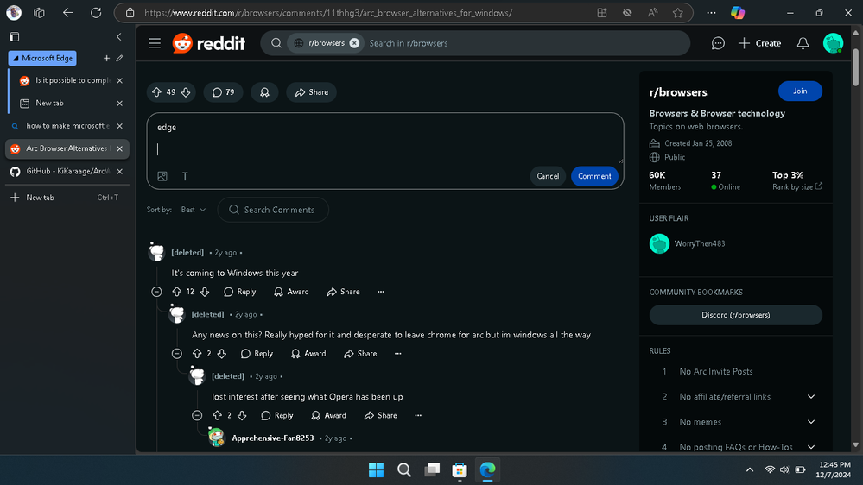Open Windows Start menu
This screenshot has height=485, width=863.
(x=376, y=469)
